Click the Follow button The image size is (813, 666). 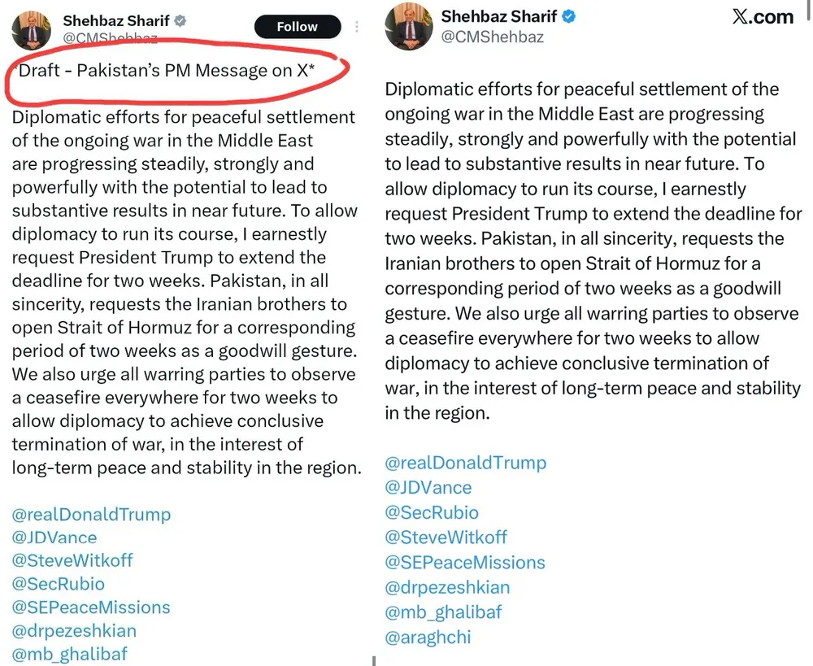point(297,27)
